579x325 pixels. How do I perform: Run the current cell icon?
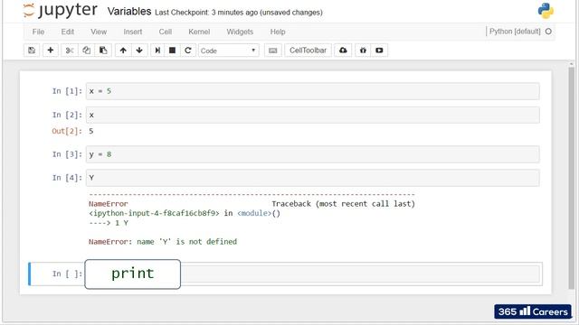point(157,51)
